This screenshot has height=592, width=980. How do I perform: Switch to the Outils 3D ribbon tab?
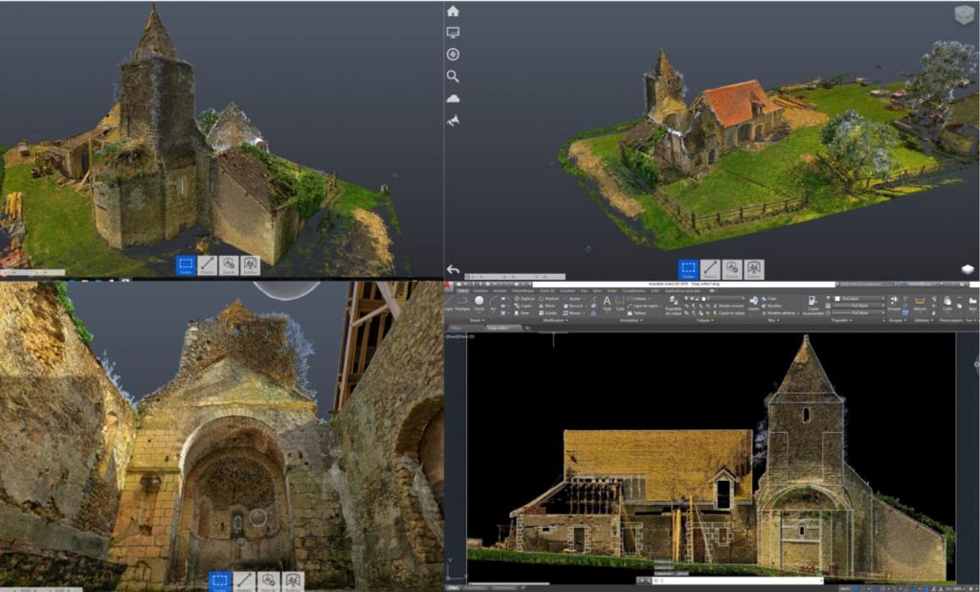pyautogui.click(x=546, y=290)
